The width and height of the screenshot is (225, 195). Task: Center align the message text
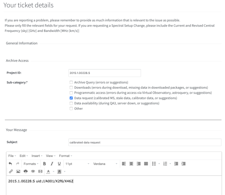click(x=131, y=164)
